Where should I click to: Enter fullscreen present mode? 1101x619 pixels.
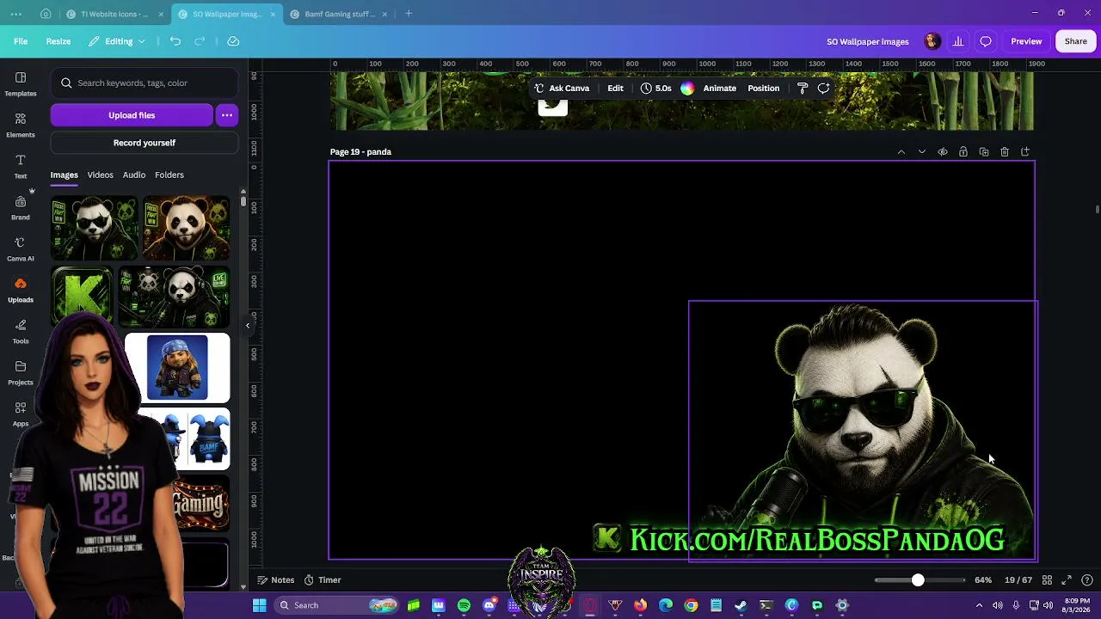click(x=1067, y=580)
